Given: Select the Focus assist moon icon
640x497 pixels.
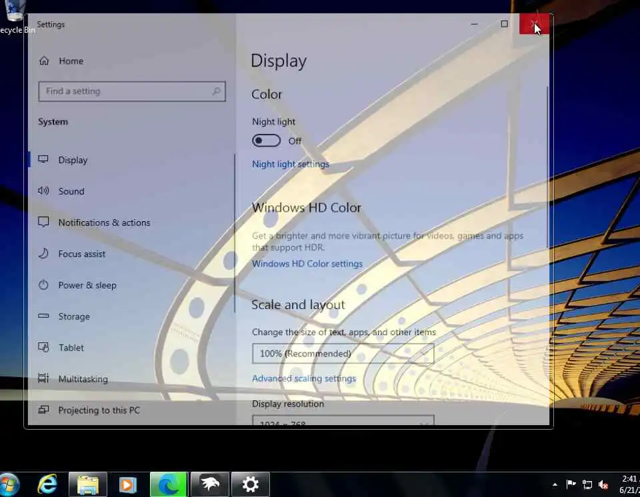Looking at the screenshot, I should coord(43,253).
